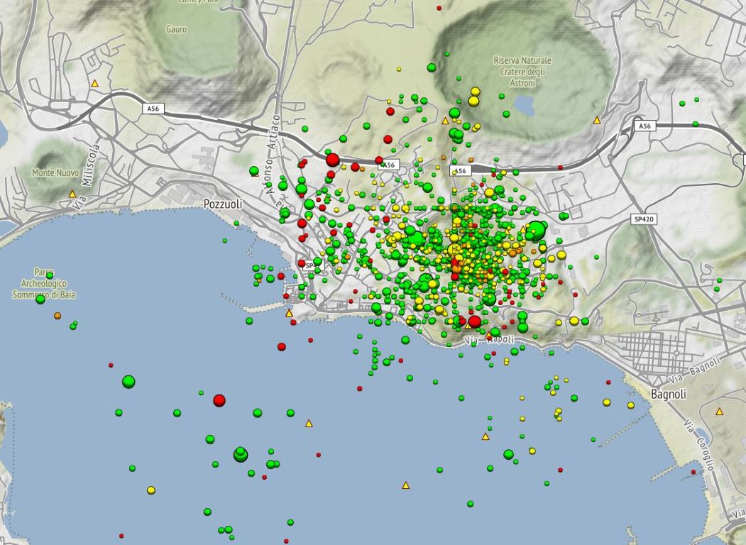Open the Riserva Naturale Cratere degli Astroni label

pos(522,72)
